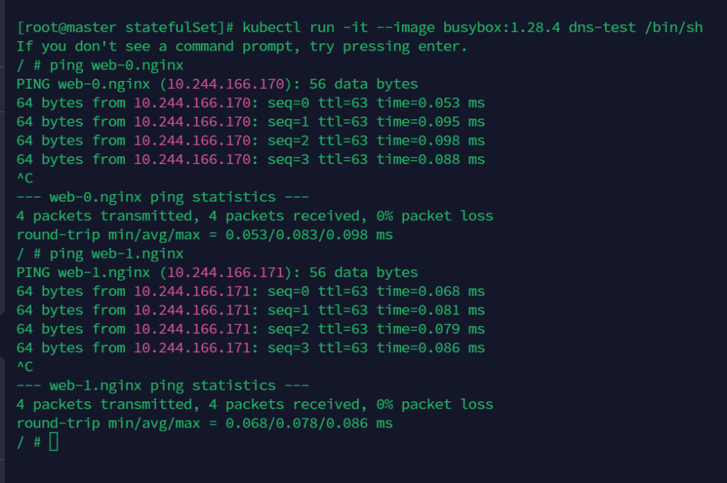Click the time=0.088 ms value
727x483 pixels.
click(x=431, y=160)
